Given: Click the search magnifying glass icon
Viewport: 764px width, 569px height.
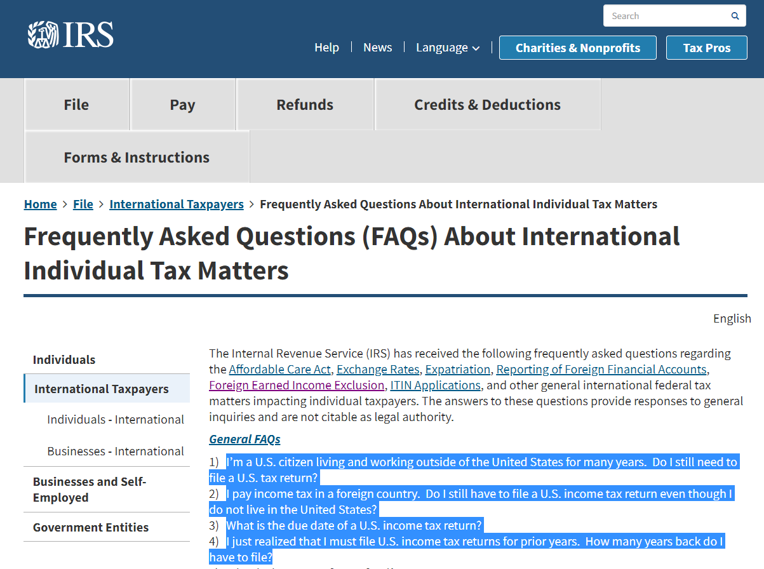Looking at the screenshot, I should [x=734, y=15].
